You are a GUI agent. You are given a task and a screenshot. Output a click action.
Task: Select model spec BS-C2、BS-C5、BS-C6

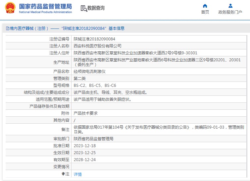point(95,86)
